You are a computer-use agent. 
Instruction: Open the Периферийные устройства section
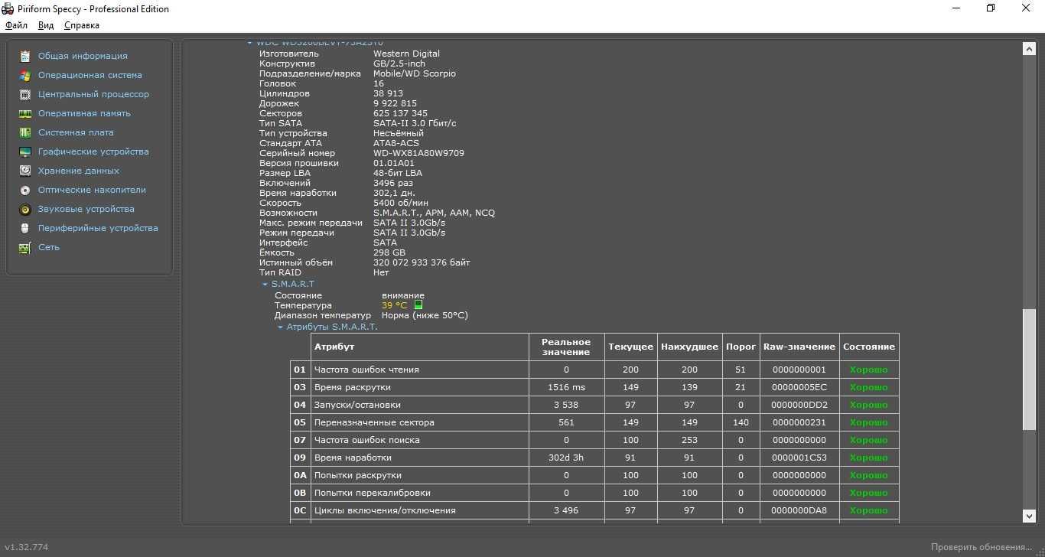(98, 228)
